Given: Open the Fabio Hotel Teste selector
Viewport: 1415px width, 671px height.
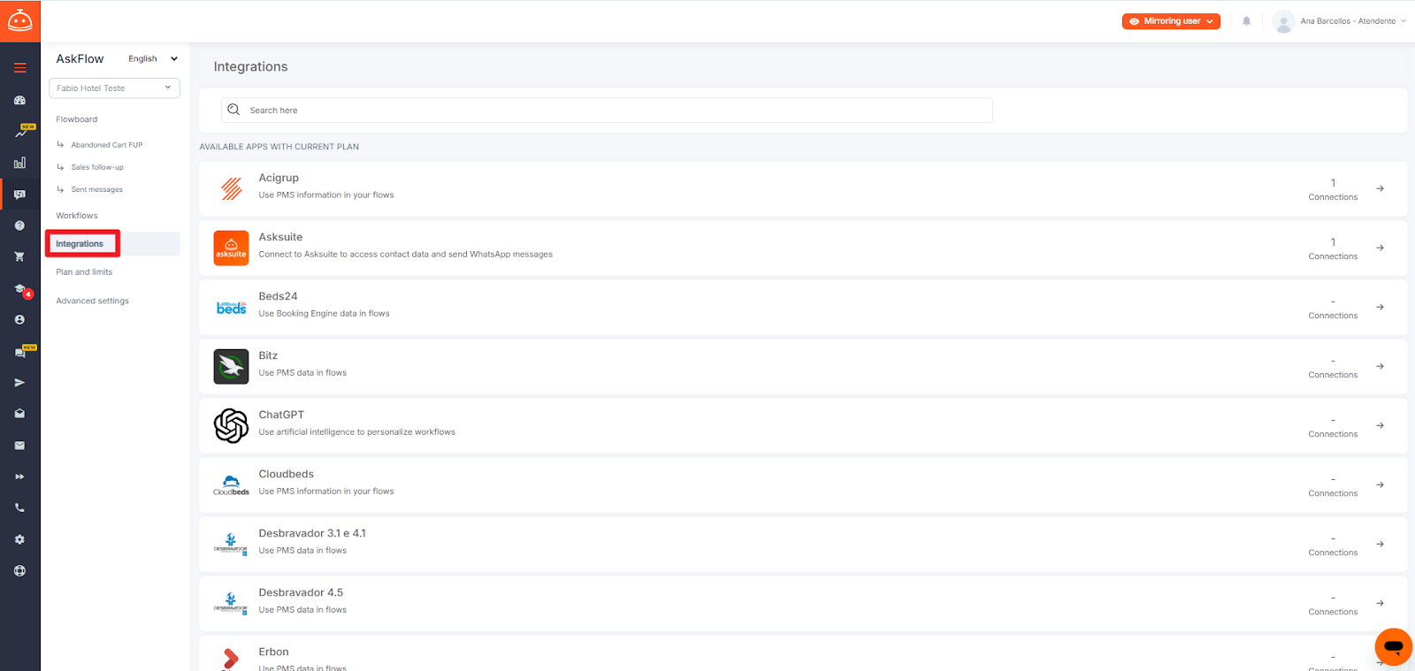Looking at the screenshot, I should click(114, 88).
